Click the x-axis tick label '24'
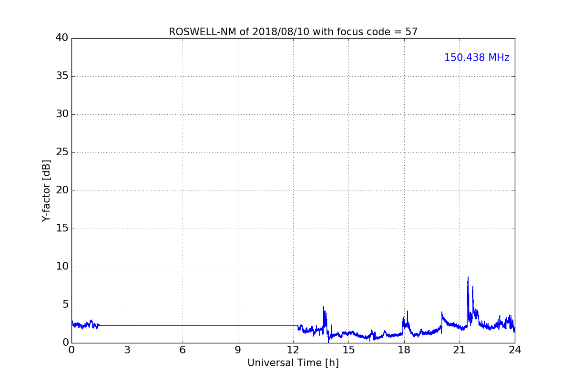This screenshot has width=572, height=381. pos(515,350)
